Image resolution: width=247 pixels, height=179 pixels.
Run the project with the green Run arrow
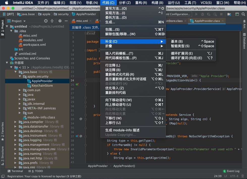(x=197, y=14)
